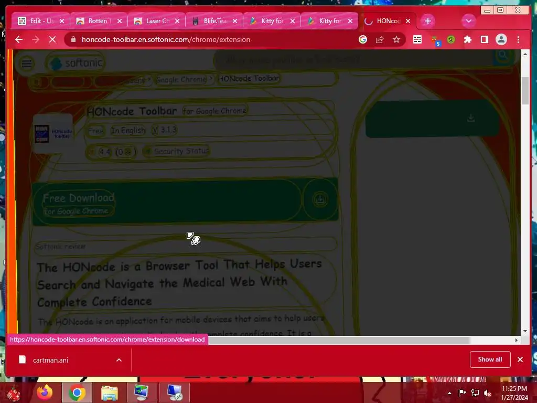The width and height of the screenshot is (537, 403).
Task: Open the Action Center flag icon
Action: [x=462, y=393]
